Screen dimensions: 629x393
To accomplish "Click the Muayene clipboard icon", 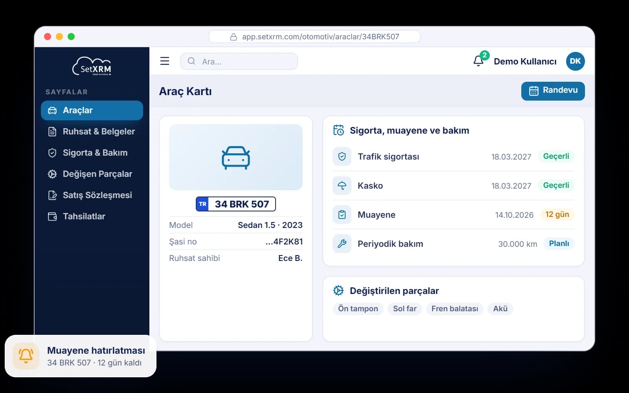I will point(342,215).
